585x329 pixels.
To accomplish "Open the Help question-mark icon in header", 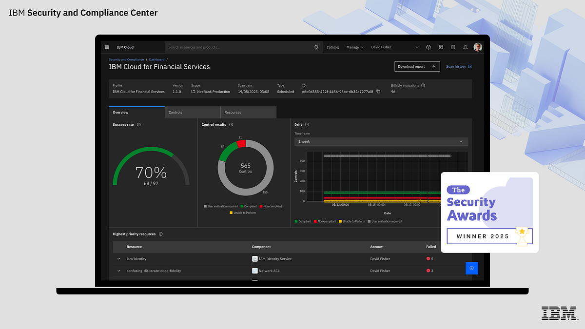I will (429, 47).
